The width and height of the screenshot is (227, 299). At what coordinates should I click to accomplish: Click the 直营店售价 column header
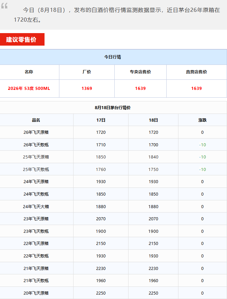197,72
